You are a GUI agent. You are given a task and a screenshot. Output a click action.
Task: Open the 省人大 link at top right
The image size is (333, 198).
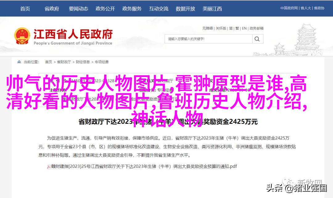point(306,8)
